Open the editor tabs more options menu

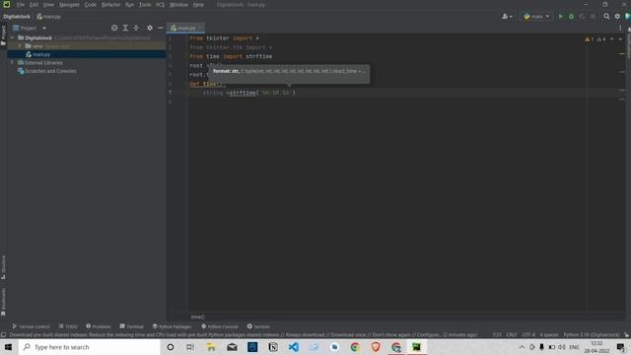click(620, 28)
